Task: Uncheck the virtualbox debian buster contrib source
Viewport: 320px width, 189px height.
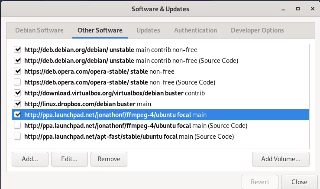Action: pos(18,93)
